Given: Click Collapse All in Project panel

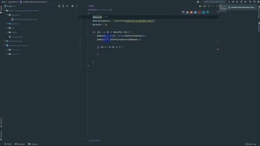Looking at the screenshot, I should click(x=67, y=6).
